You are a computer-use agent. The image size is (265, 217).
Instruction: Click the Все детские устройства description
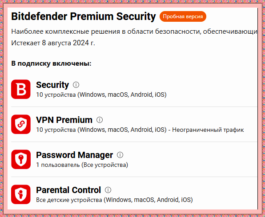114,200
